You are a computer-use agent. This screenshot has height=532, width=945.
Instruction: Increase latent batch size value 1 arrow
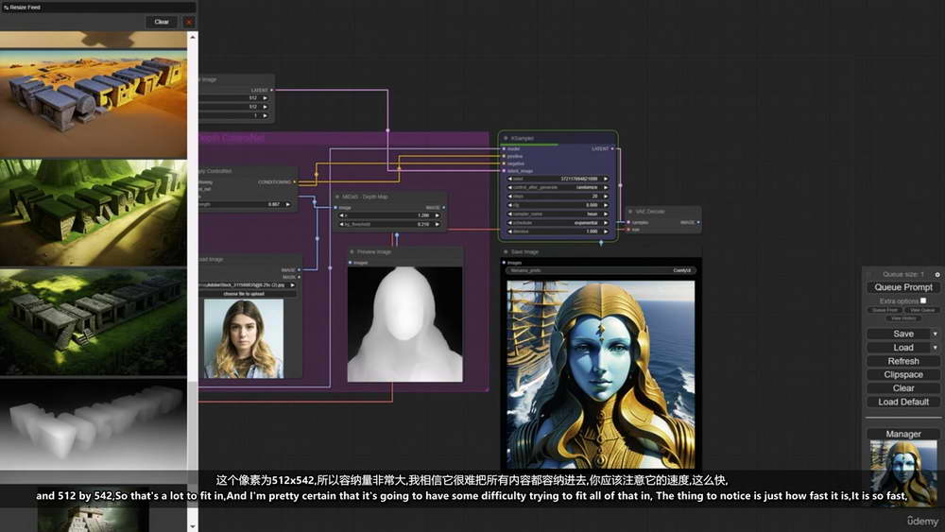tap(265, 115)
